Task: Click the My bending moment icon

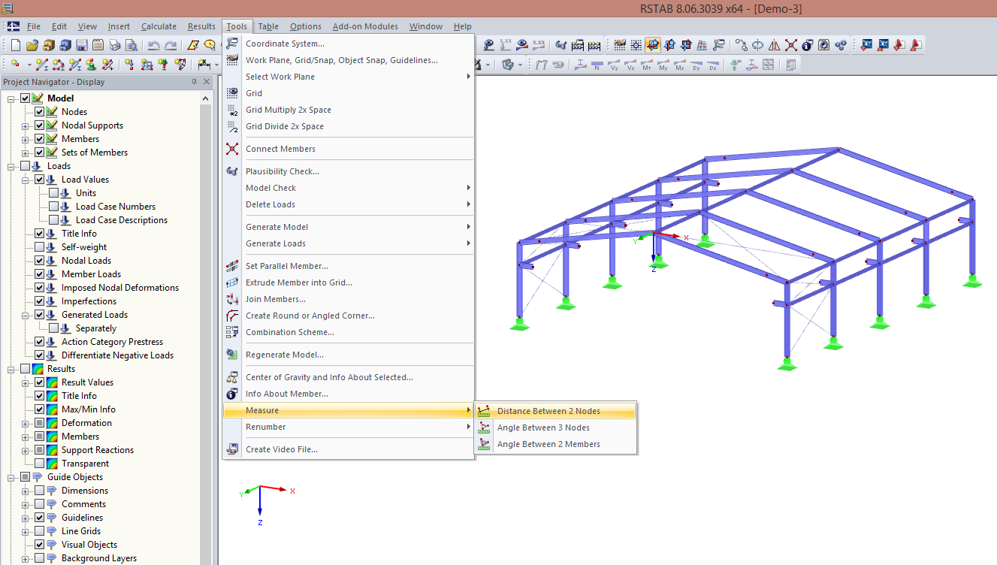Action: point(663,65)
